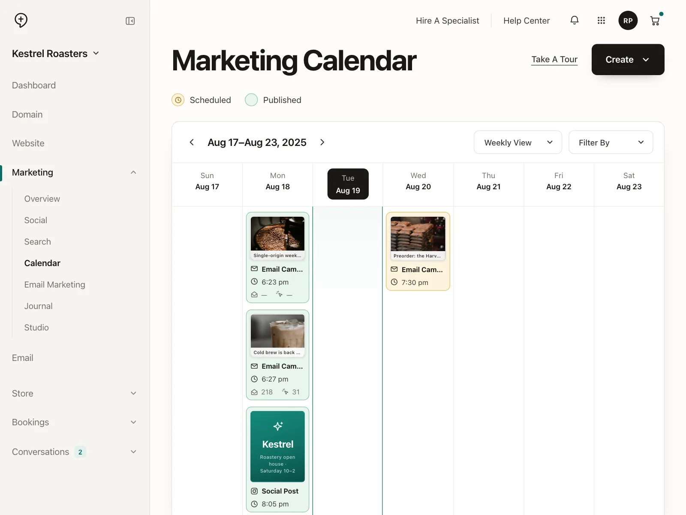Screen dimensions: 686x515
Task: Select Calendar in sidebar
Action: point(42,263)
